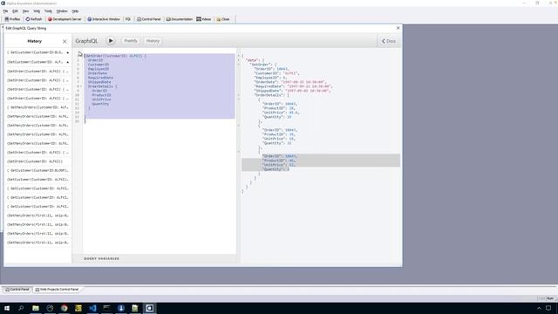
Task: Show hidden system tray icons
Action: coord(539,308)
